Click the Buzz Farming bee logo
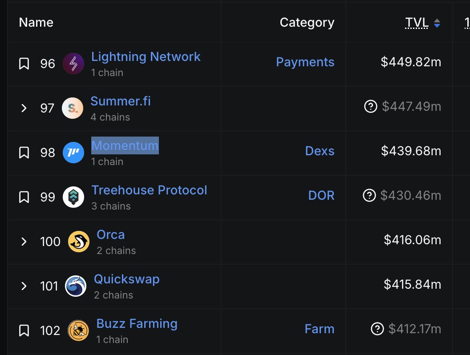The image size is (470, 355). pos(78,331)
